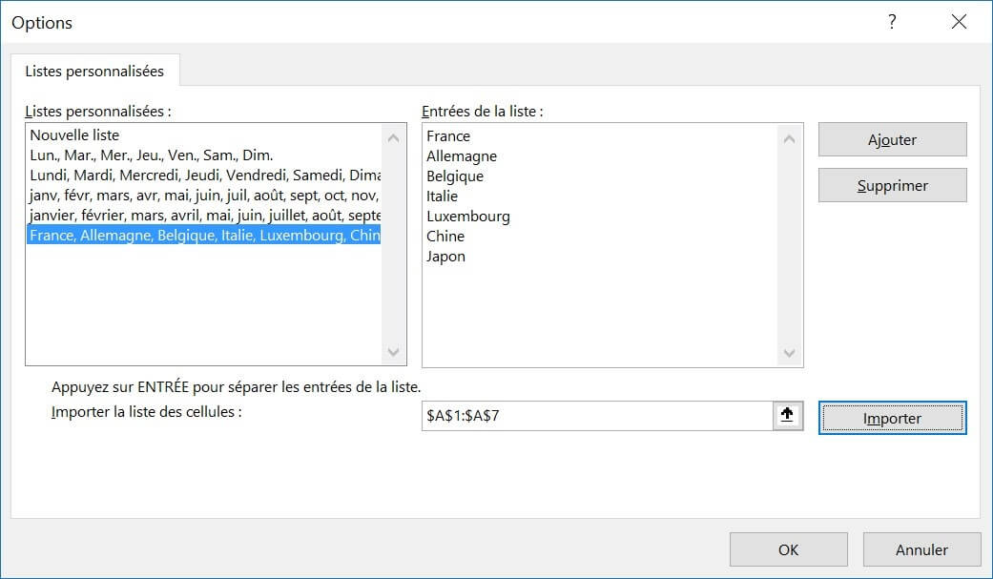Click Luxembourg in list entries
This screenshot has width=993, height=579.
[x=468, y=216]
